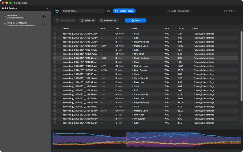
Task: Expand options menu for Bring me the Modules
Action: coord(44,24)
